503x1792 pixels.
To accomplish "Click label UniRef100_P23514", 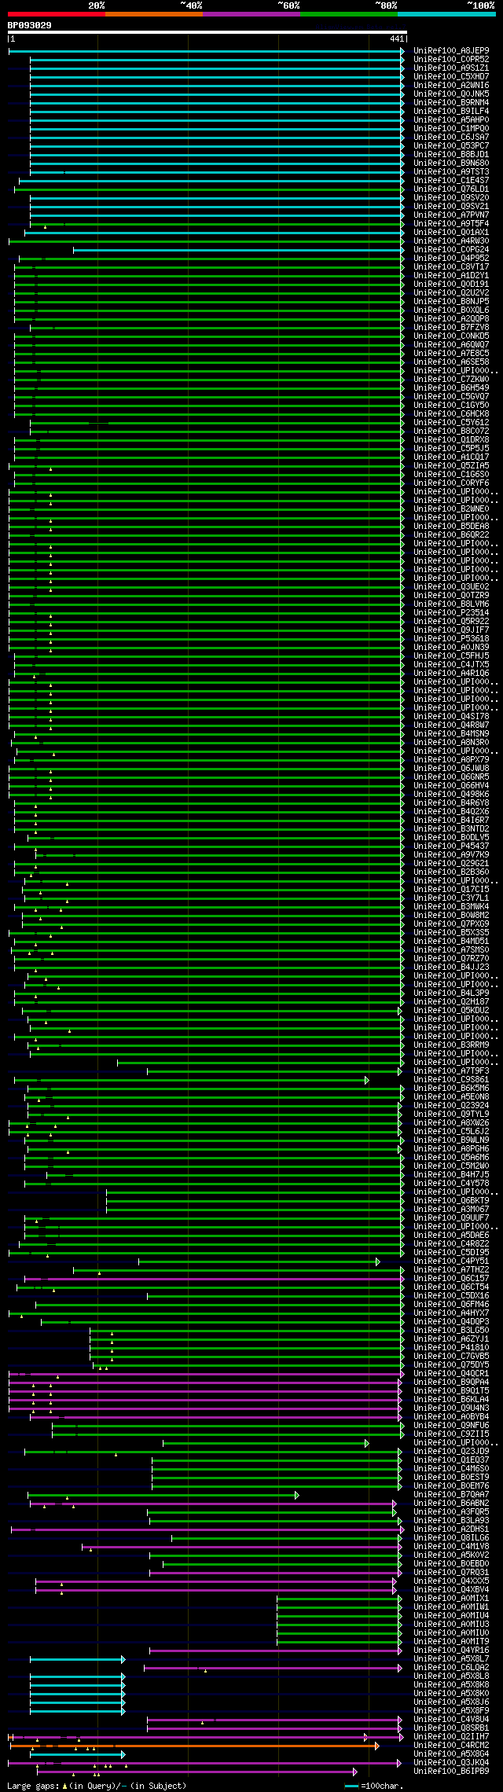I will (451, 613).
